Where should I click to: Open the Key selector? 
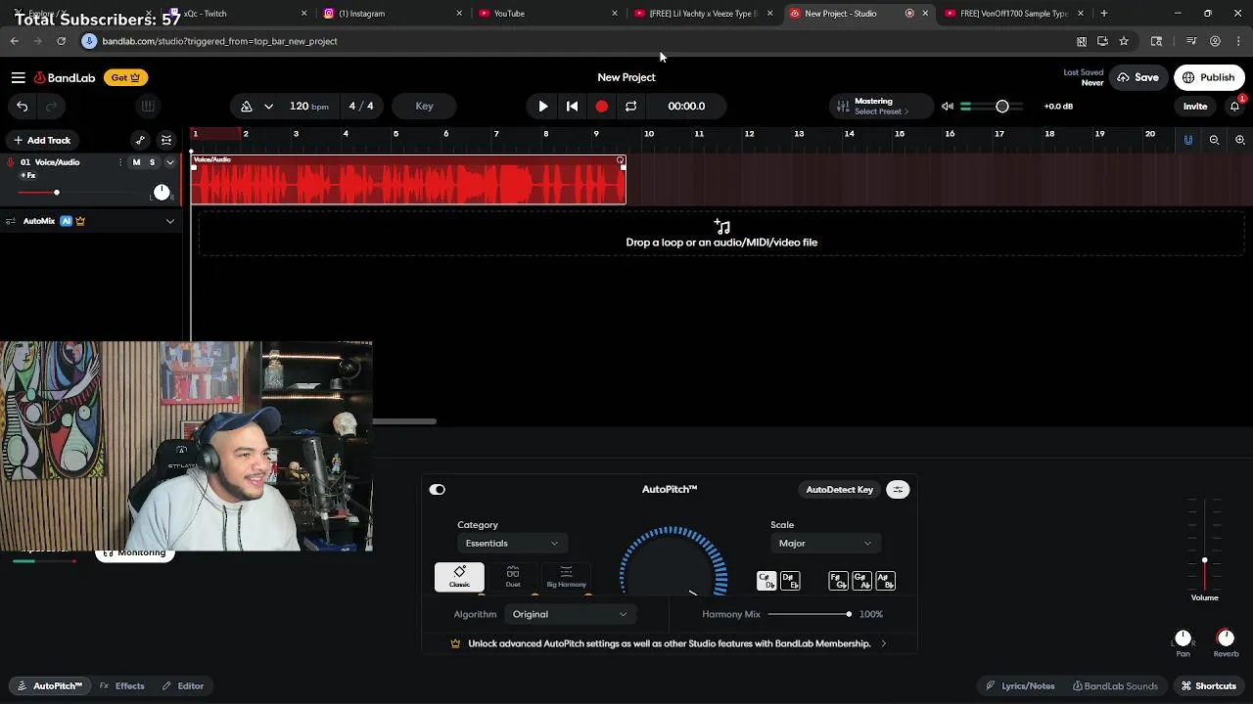tap(424, 107)
